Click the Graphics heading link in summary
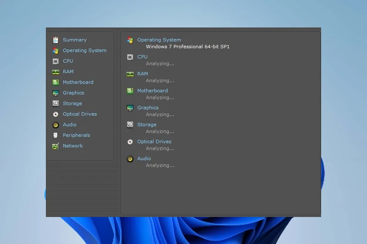 pos(148,108)
